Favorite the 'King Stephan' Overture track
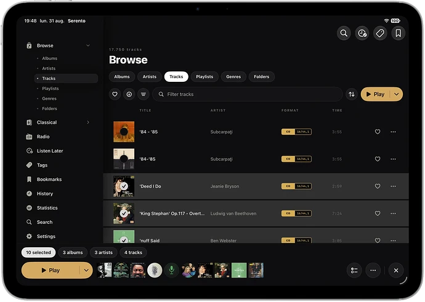This screenshot has width=425, height=302. [x=378, y=213]
